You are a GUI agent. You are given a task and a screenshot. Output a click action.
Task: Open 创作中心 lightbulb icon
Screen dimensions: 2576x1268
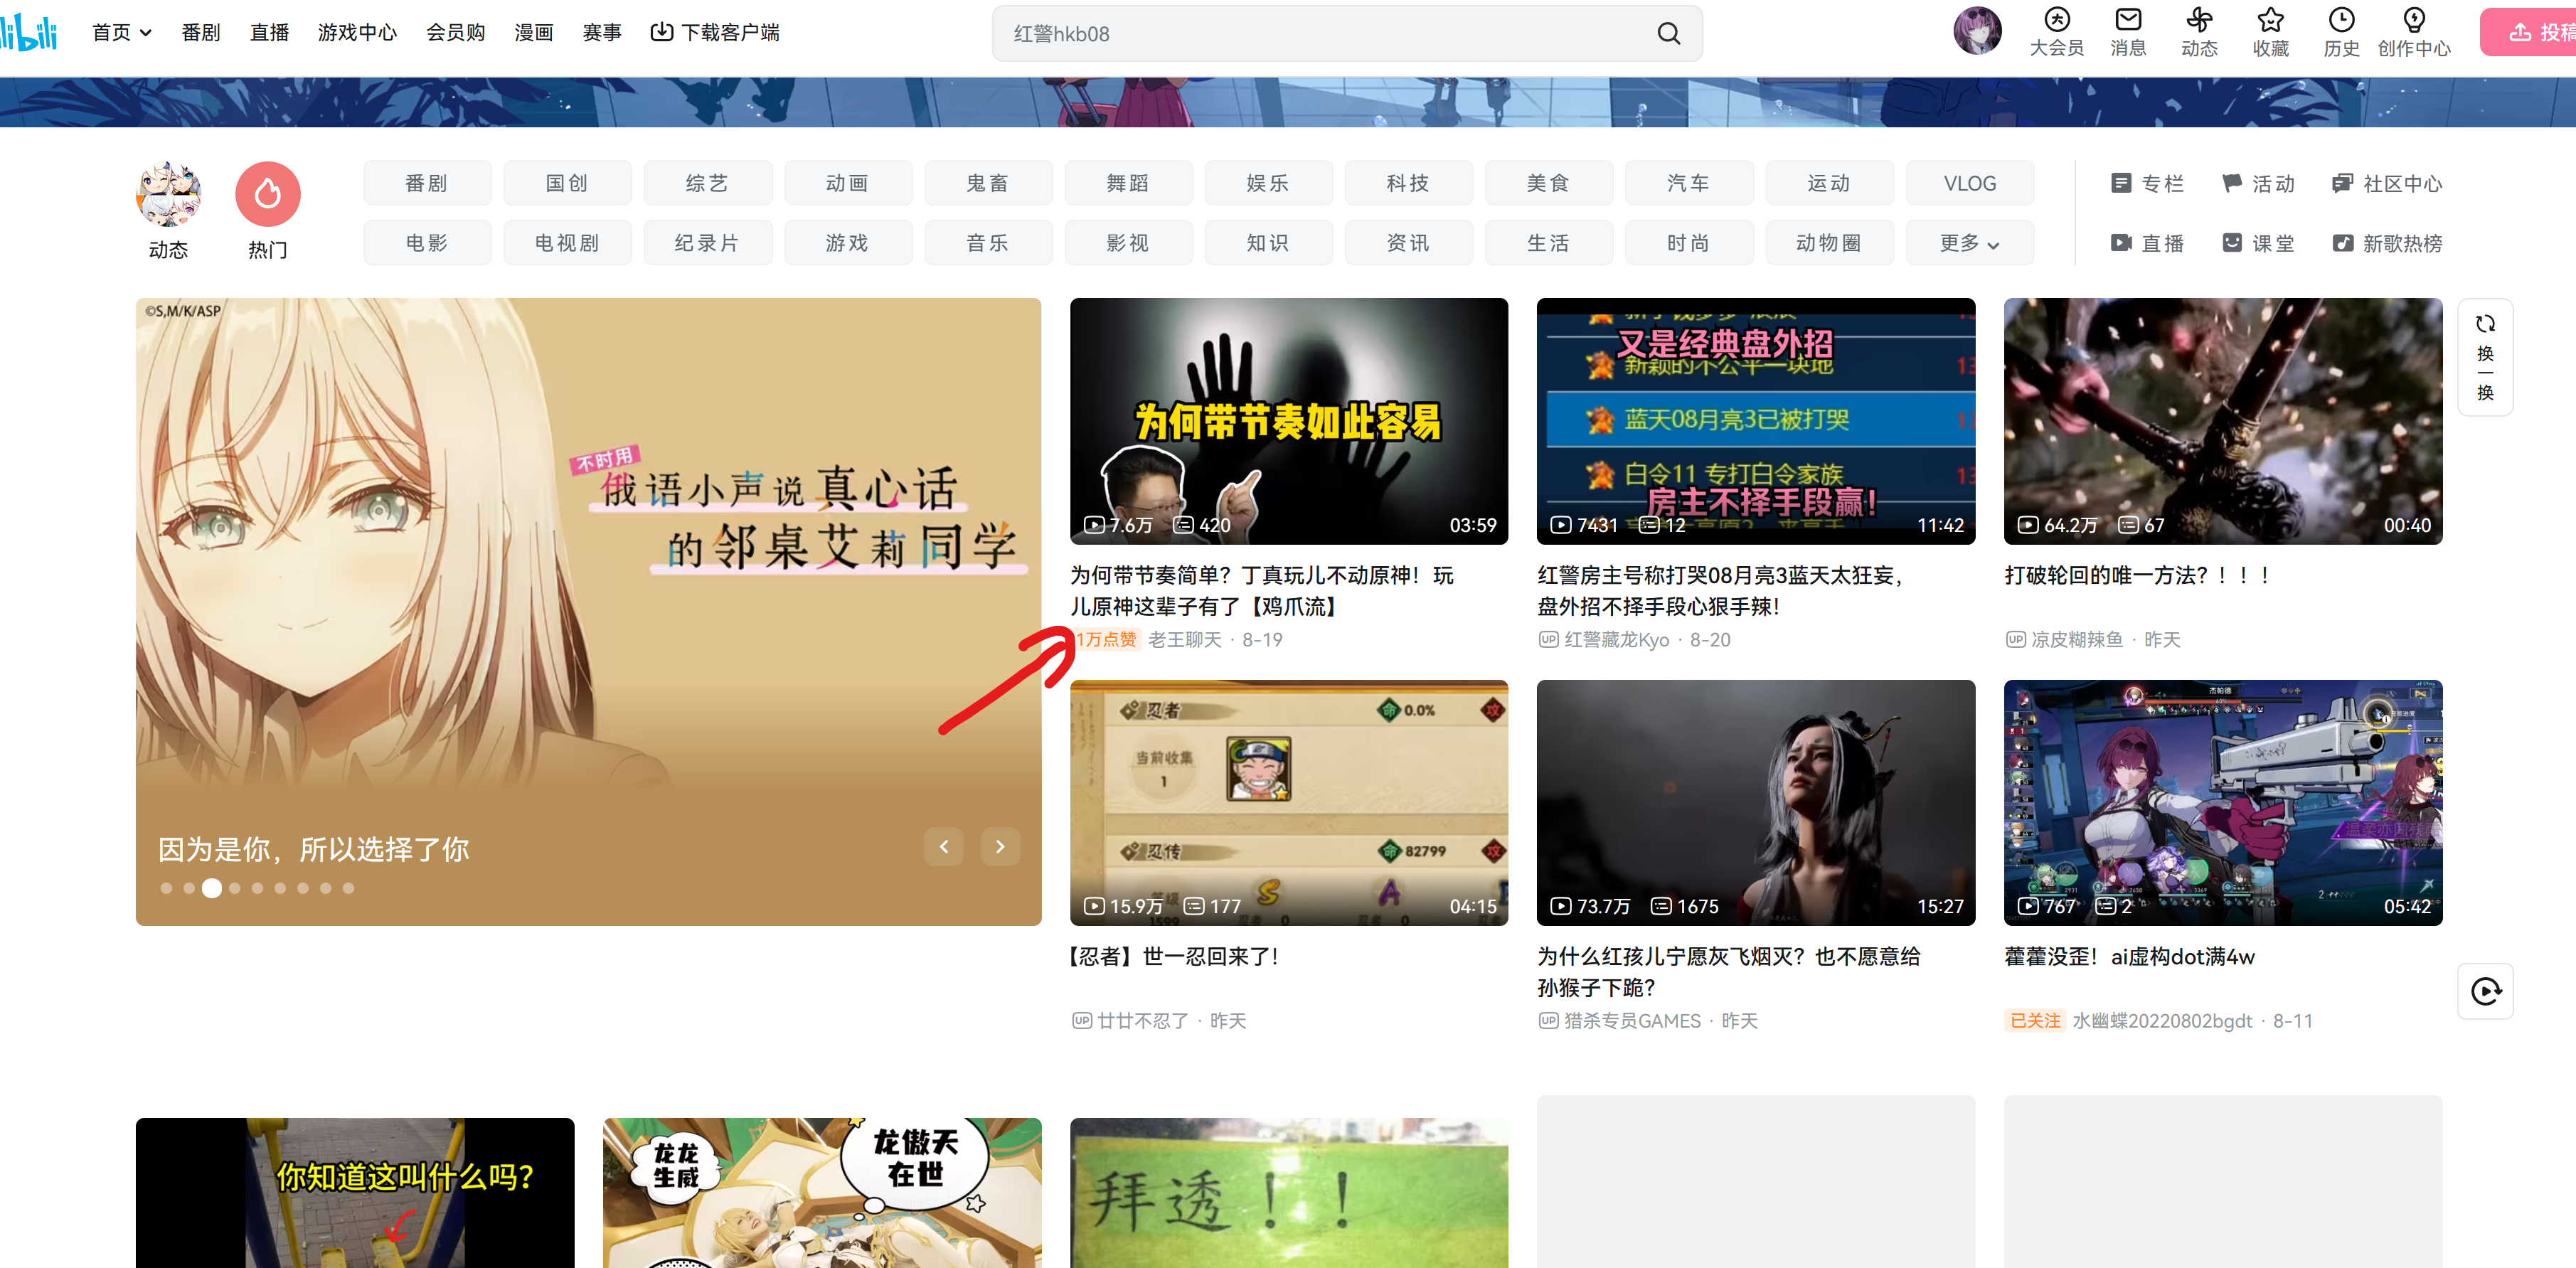tap(2413, 33)
